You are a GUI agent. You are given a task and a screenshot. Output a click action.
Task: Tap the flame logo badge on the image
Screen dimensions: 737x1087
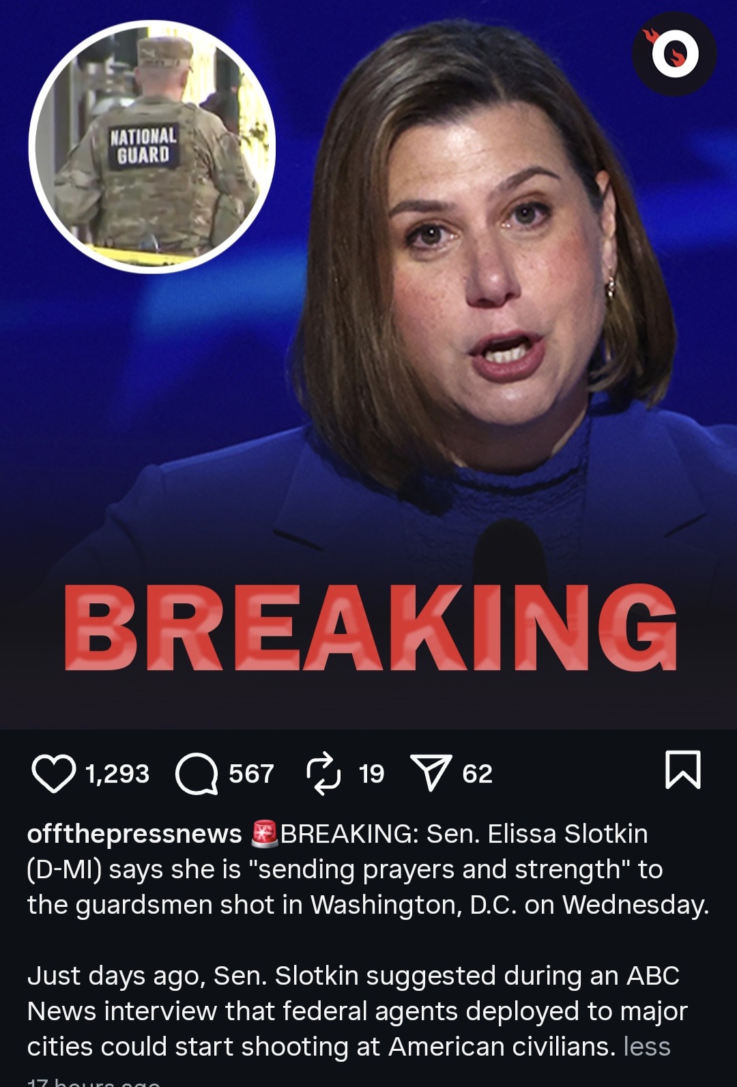[x=674, y=53]
